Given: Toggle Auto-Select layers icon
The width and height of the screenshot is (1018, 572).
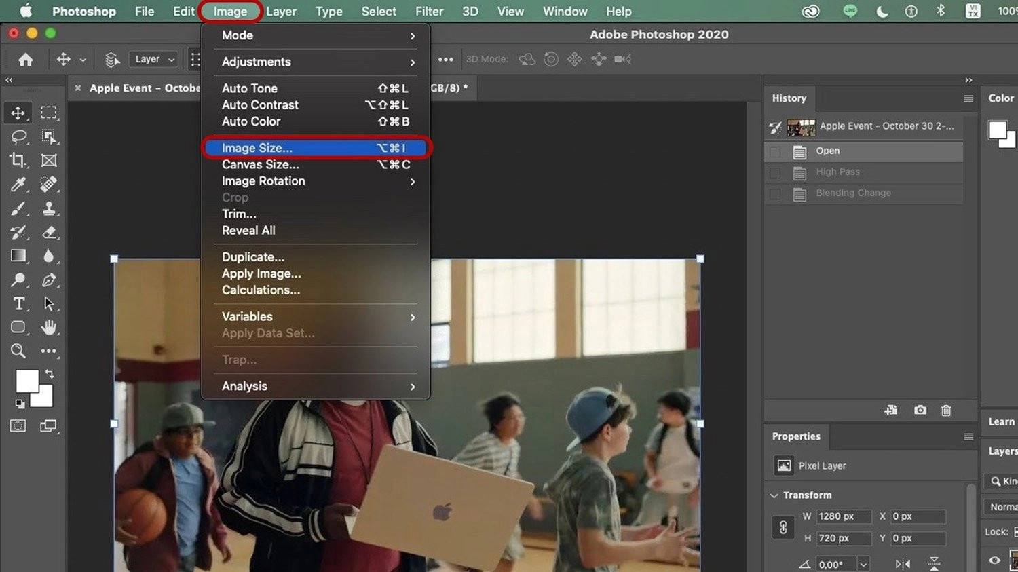Looking at the screenshot, I should pyautogui.click(x=113, y=60).
